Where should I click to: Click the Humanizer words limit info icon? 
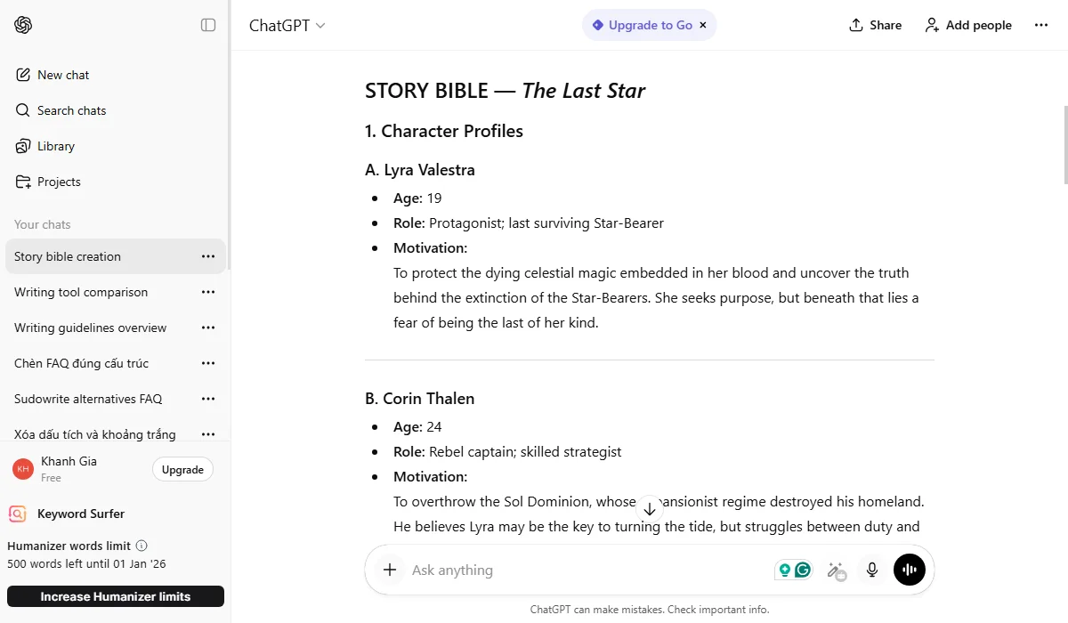(142, 546)
